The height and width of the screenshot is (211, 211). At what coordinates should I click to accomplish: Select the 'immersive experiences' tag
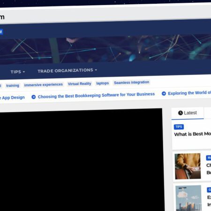[43, 84]
